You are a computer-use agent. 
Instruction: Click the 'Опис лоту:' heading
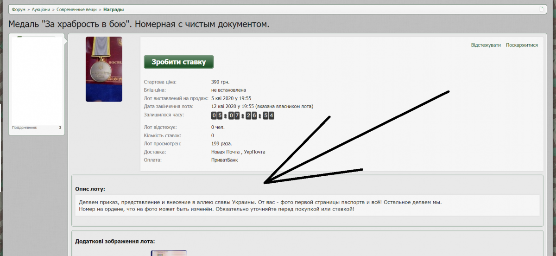coord(90,189)
